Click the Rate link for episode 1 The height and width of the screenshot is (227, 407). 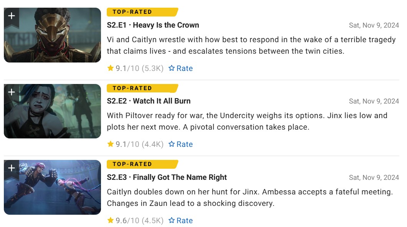click(181, 68)
